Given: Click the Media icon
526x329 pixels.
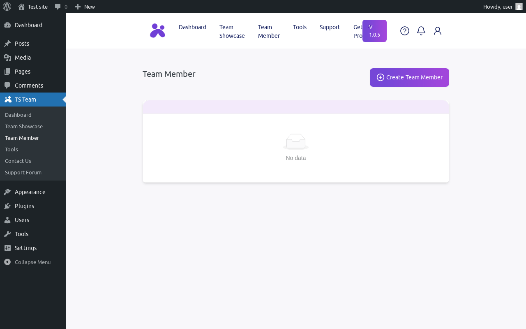Looking at the screenshot, I should (x=7, y=58).
